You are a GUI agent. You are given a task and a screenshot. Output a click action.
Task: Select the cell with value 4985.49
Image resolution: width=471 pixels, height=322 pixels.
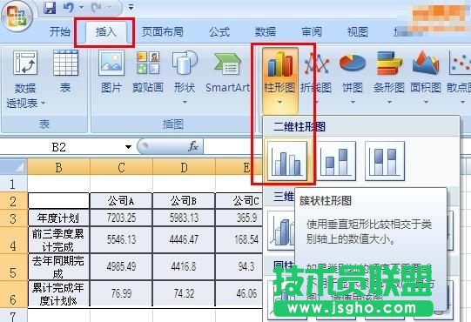(x=121, y=267)
